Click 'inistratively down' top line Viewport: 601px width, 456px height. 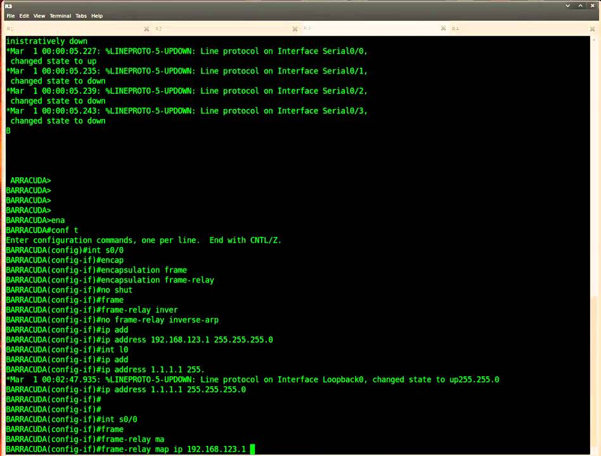47,41
